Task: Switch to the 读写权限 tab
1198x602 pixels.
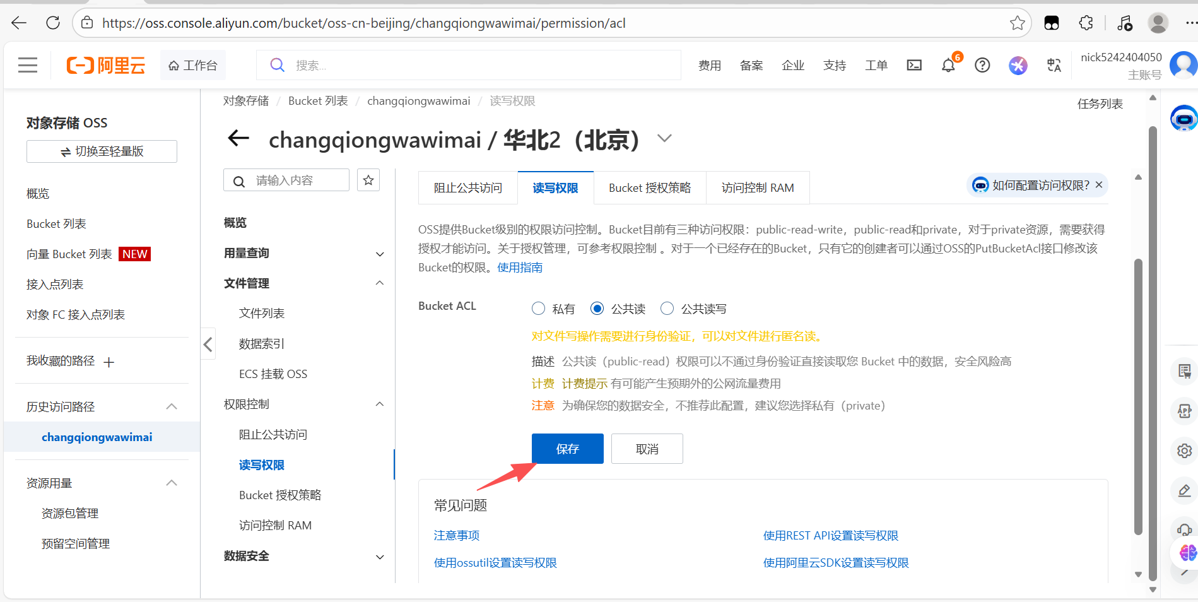Action: point(556,187)
